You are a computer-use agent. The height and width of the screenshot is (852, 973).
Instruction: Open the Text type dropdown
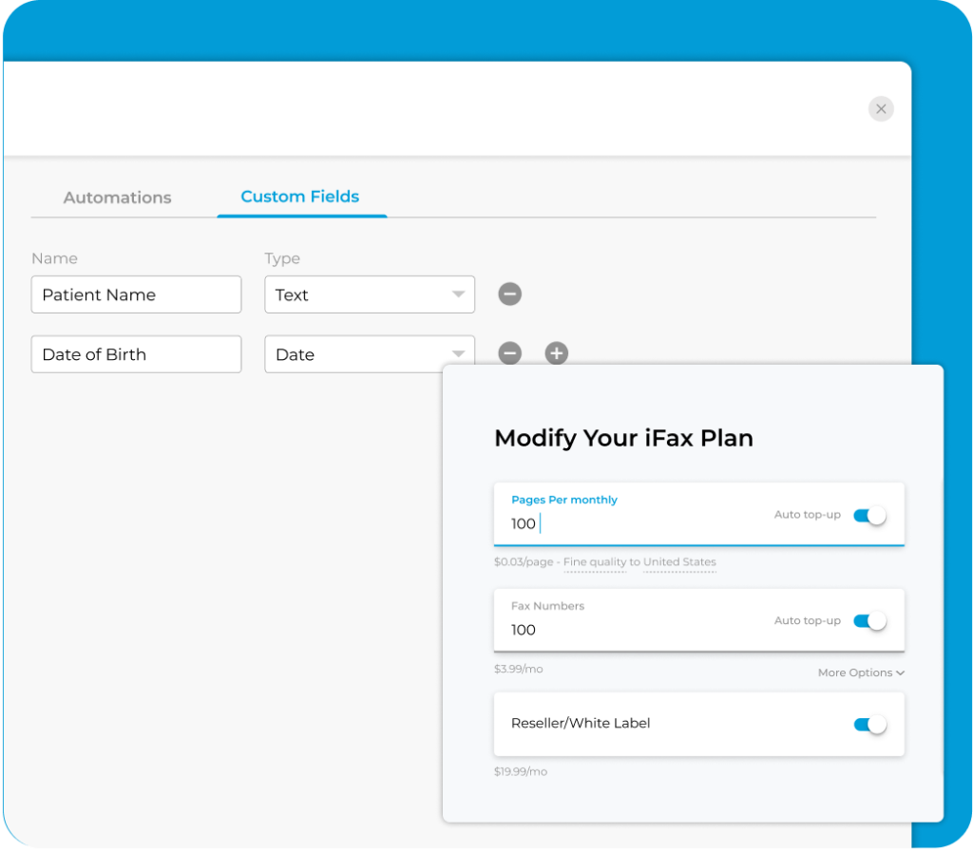pyautogui.click(x=370, y=294)
